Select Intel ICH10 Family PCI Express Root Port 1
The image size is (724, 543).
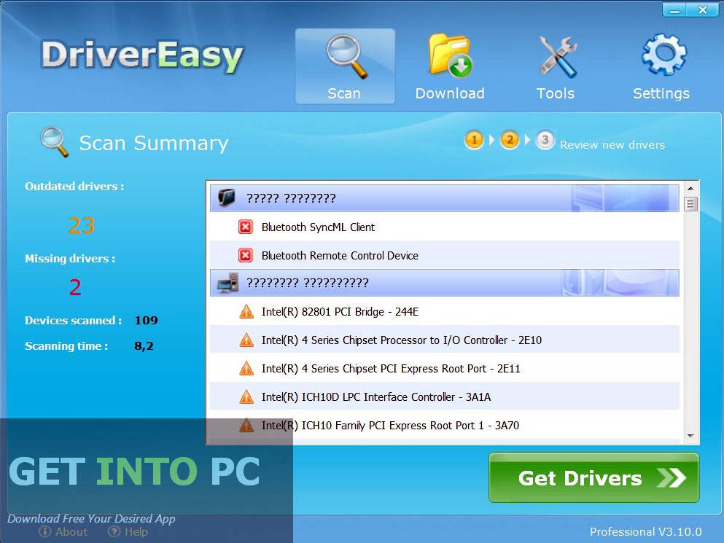(x=445, y=425)
